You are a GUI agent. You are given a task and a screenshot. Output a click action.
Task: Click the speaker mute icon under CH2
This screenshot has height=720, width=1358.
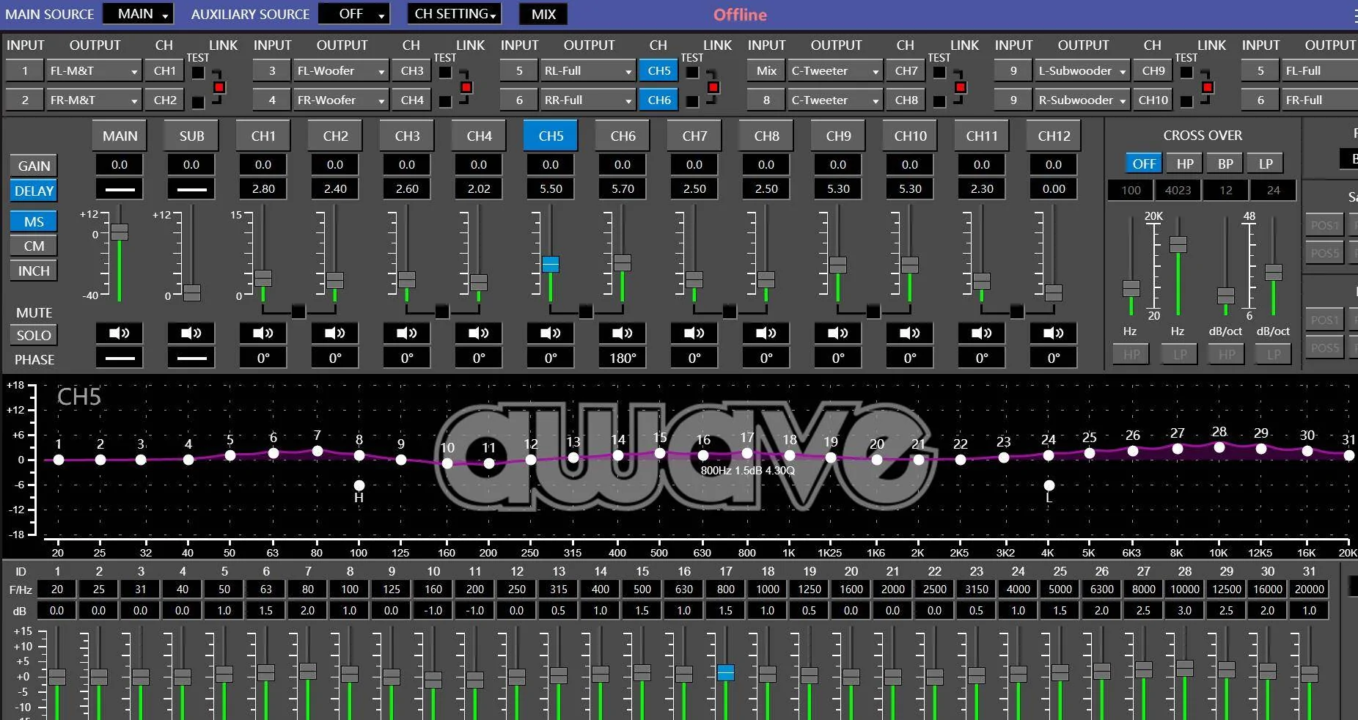pos(335,334)
